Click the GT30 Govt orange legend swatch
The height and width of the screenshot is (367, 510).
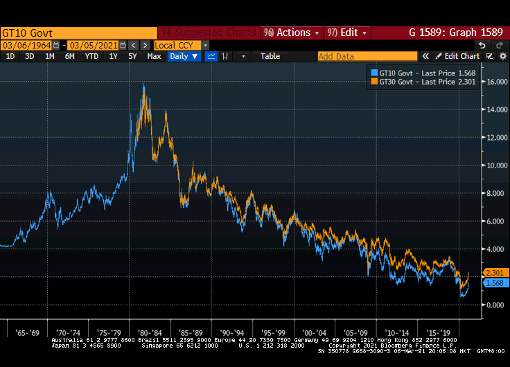(375, 82)
